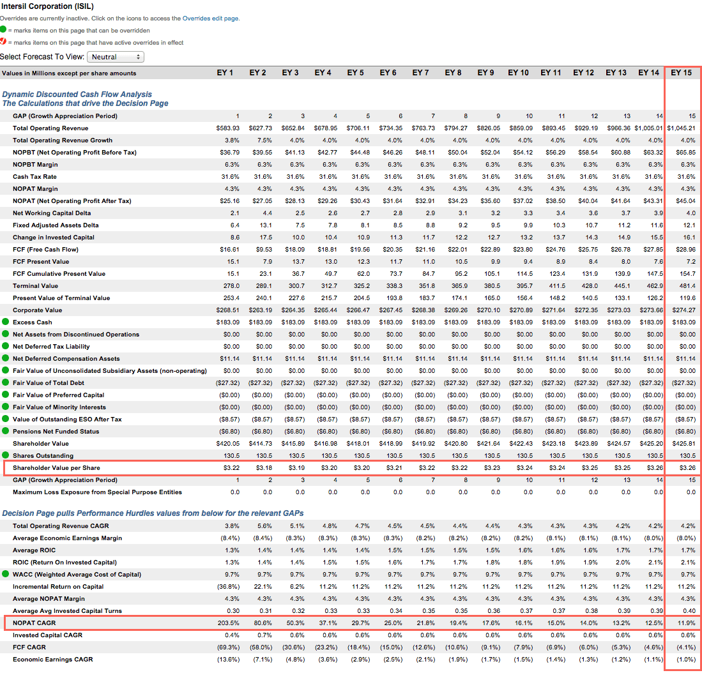The width and height of the screenshot is (702, 673).
Task: Select the Corporate Value row label
Action: click(38, 310)
